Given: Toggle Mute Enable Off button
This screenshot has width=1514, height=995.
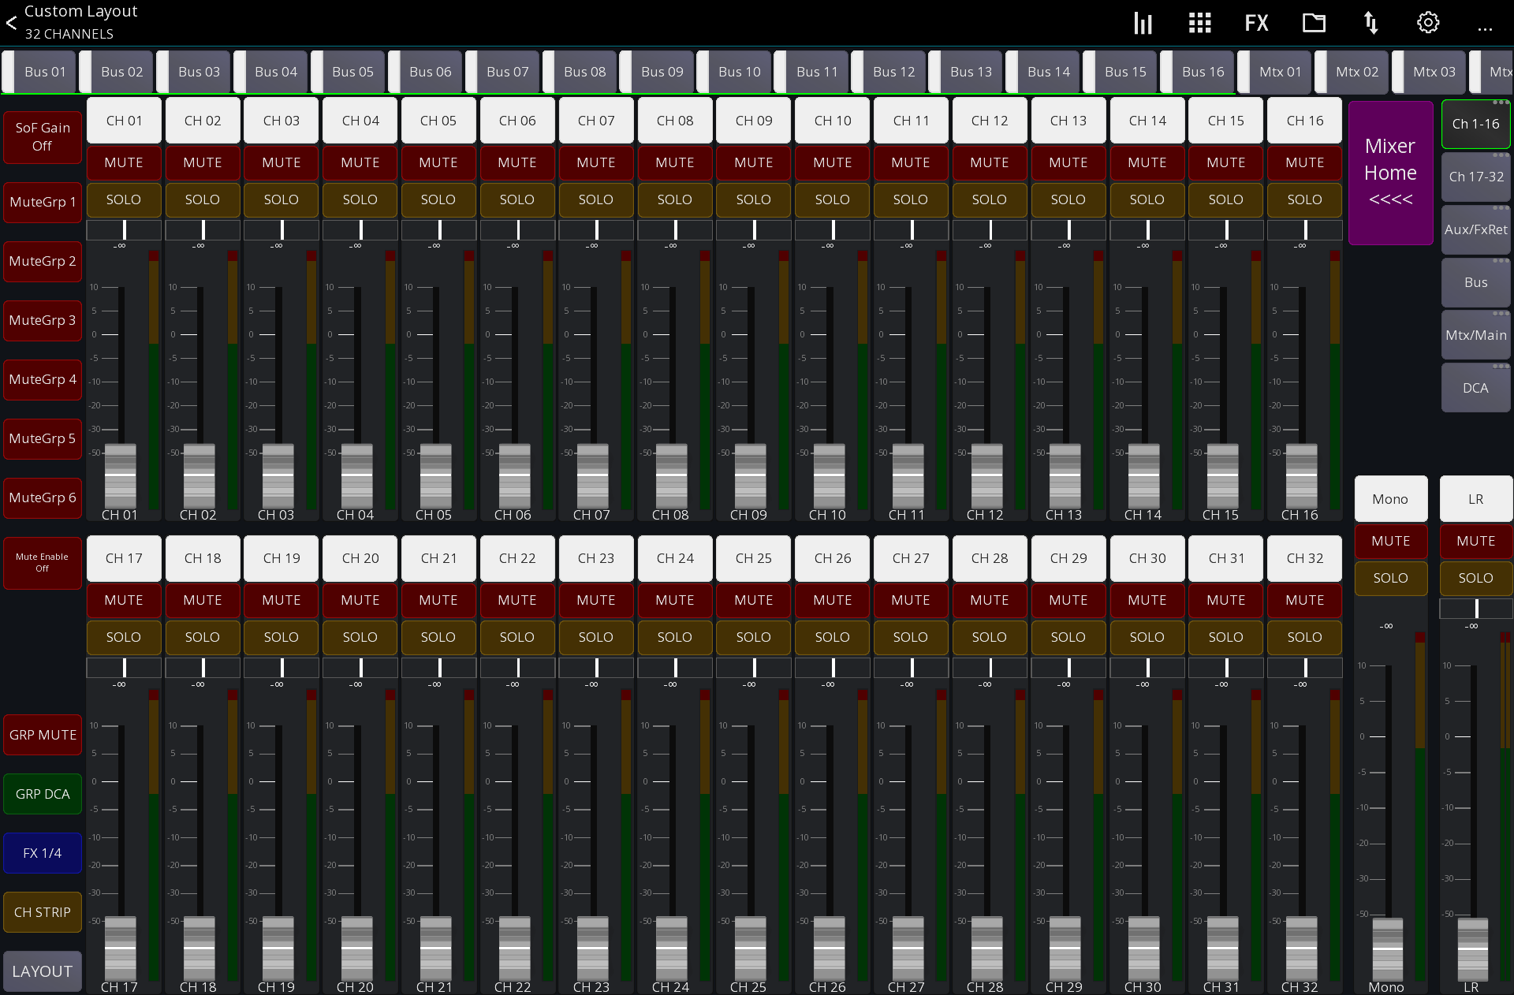Looking at the screenshot, I should pyautogui.click(x=43, y=563).
